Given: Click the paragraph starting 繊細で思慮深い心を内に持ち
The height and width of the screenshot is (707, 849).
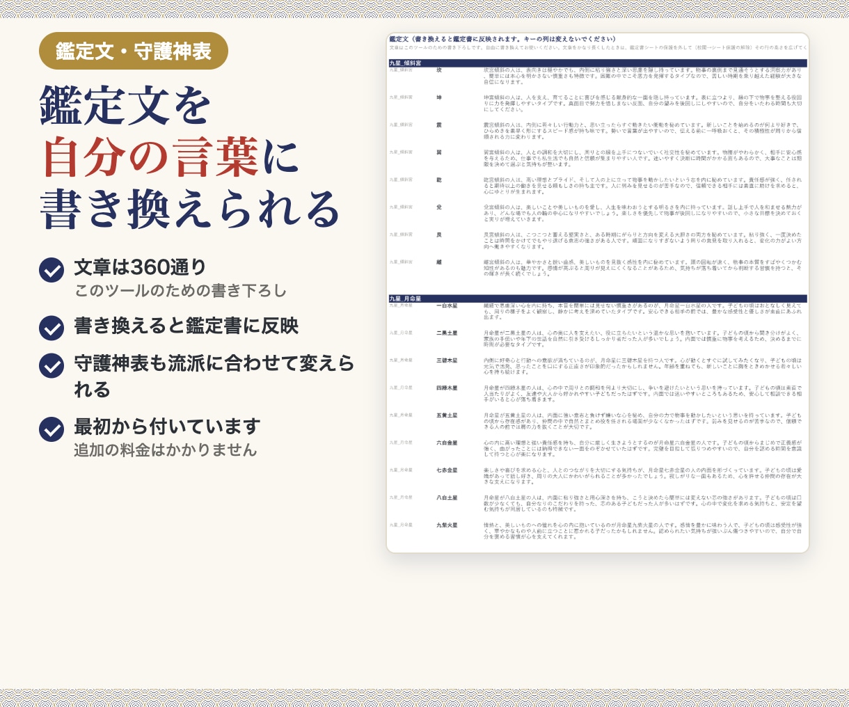Looking at the screenshot, I should click(x=643, y=311).
